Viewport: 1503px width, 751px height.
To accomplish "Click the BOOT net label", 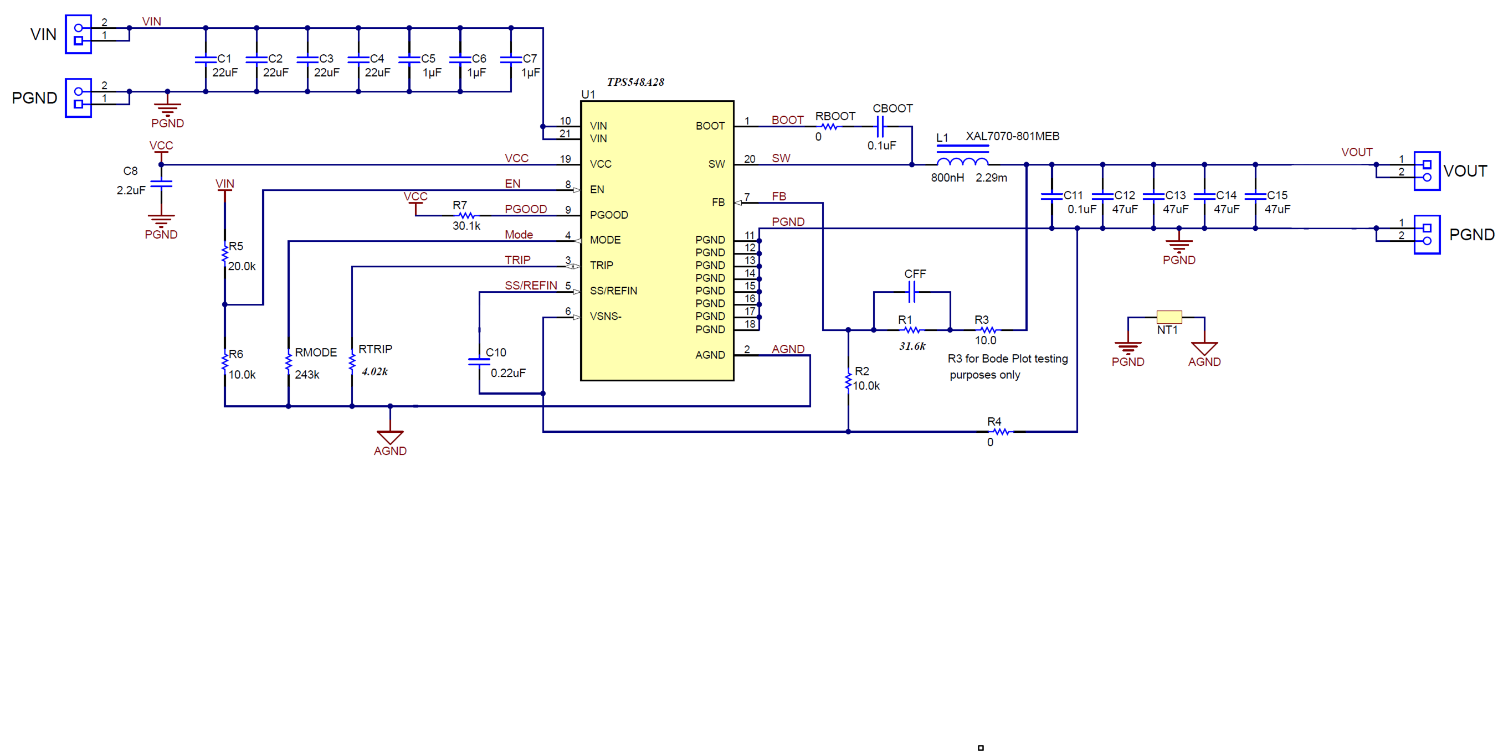I will tap(789, 119).
